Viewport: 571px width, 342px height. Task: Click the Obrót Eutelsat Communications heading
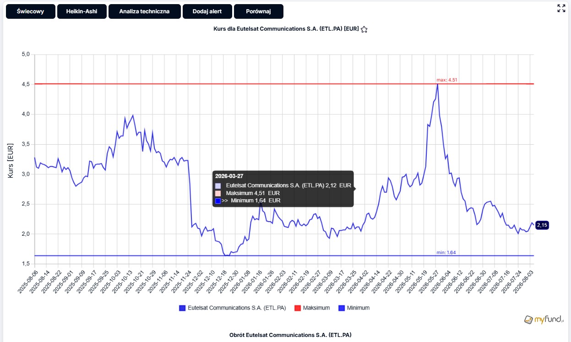coord(290,335)
